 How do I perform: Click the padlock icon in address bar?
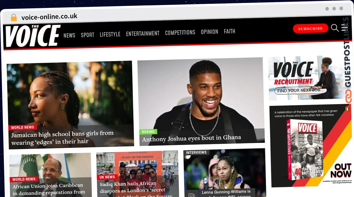tap(14, 17)
